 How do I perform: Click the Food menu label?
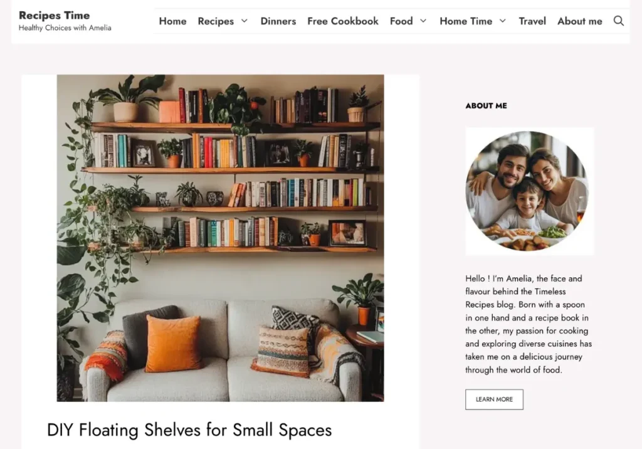click(401, 21)
